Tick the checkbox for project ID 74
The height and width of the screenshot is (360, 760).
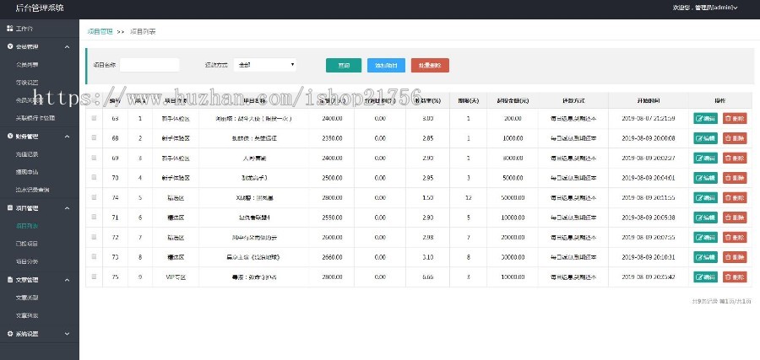(94, 197)
